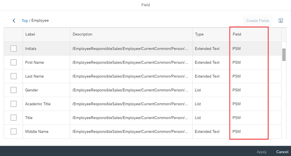Mark the Title row checkbox
Image resolution: width=291 pixels, height=156 pixels.
tap(14, 118)
